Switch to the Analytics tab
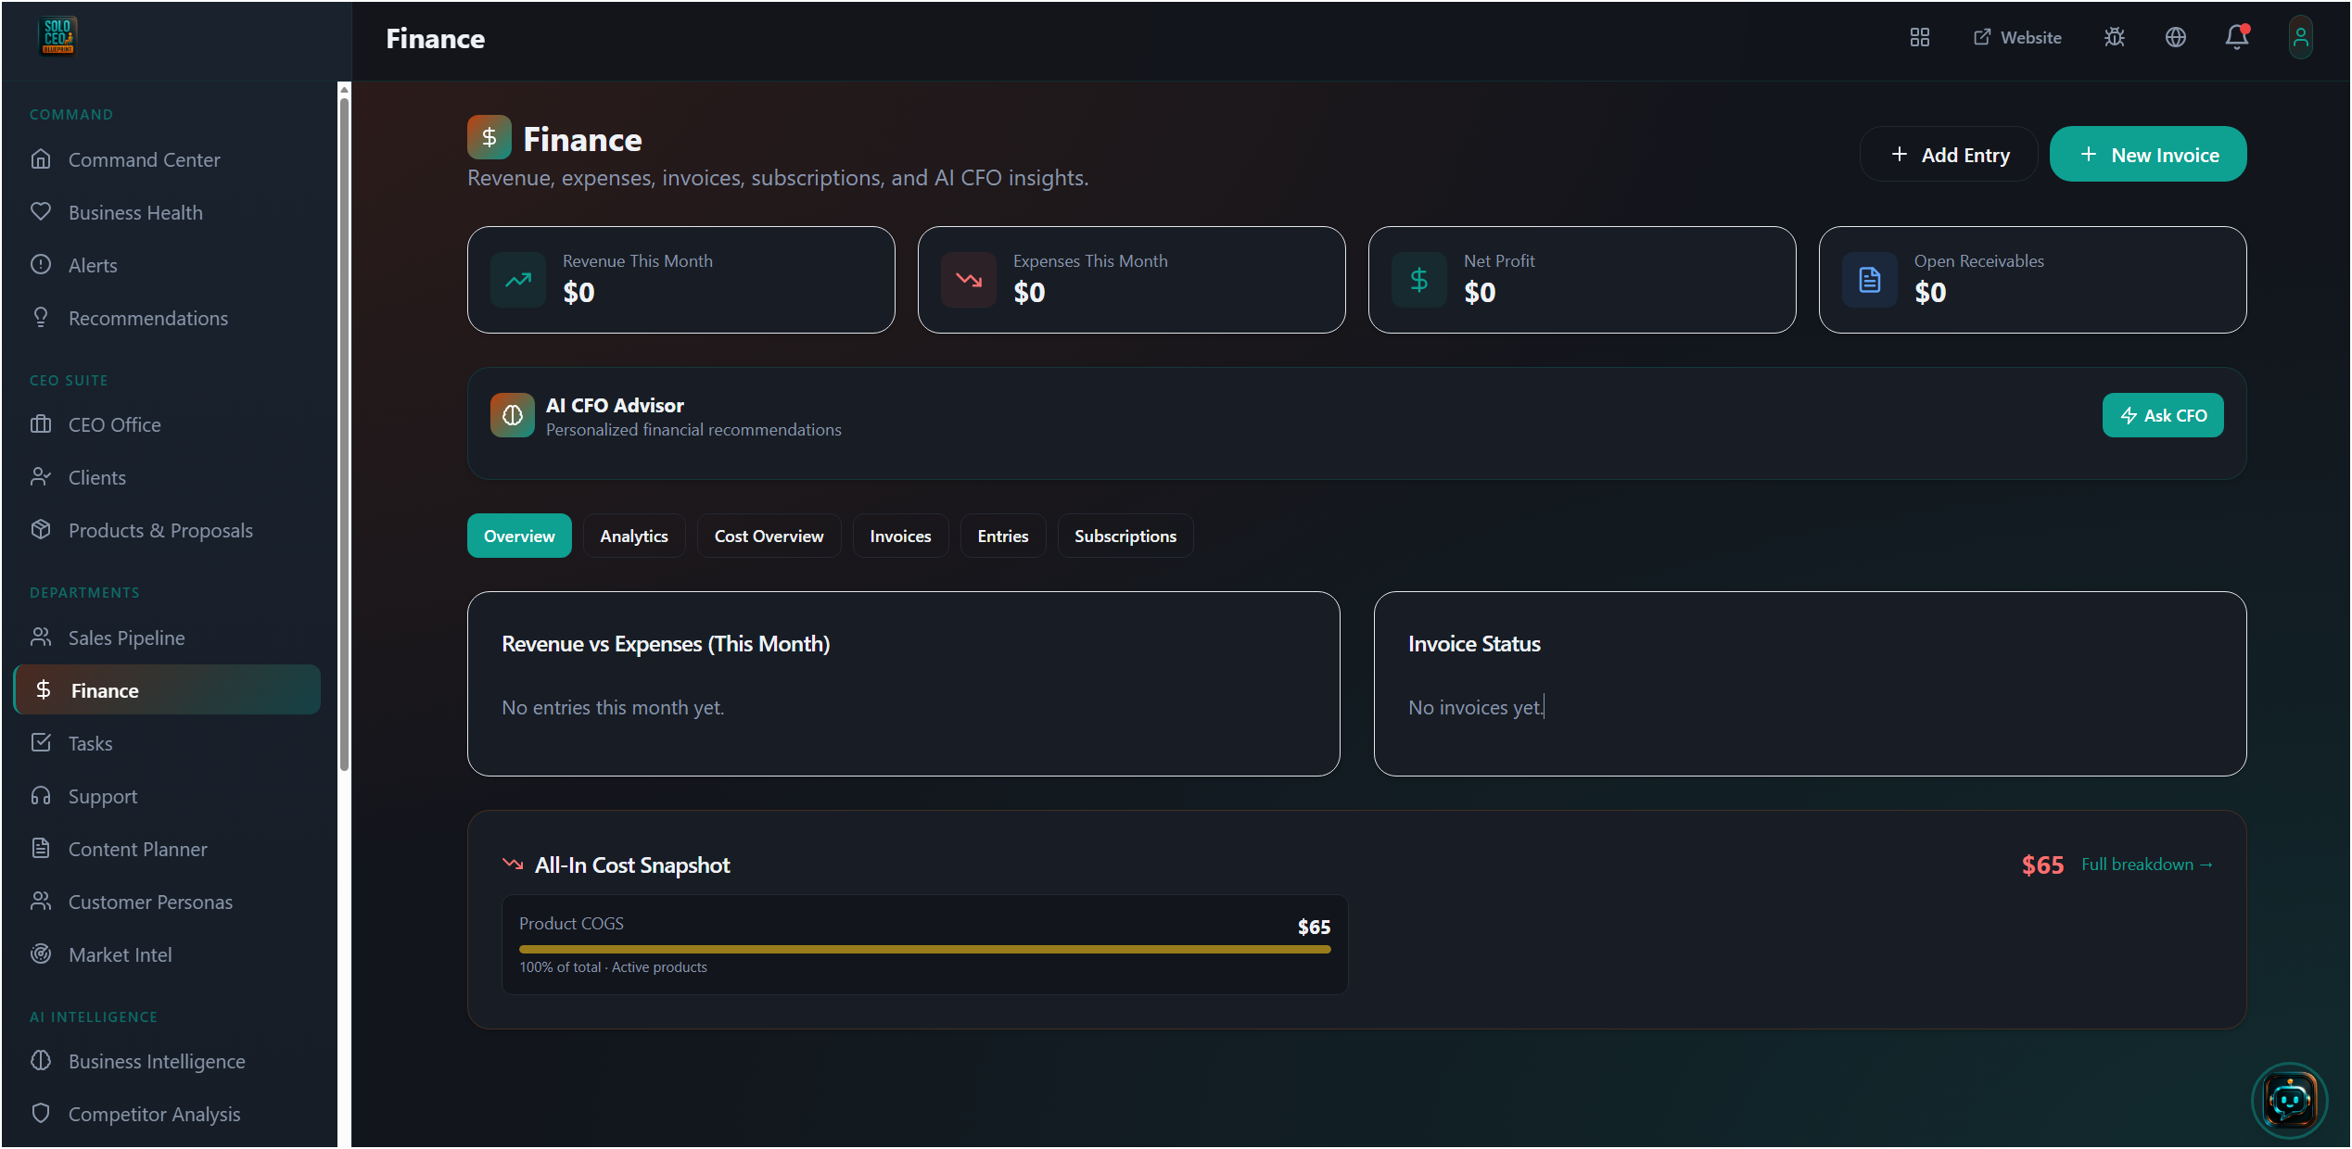 coord(634,537)
